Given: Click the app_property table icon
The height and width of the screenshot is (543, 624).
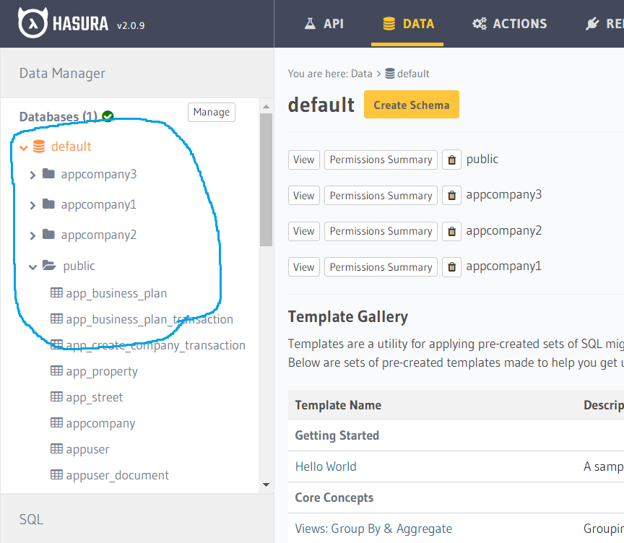Looking at the screenshot, I should click(56, 370).
